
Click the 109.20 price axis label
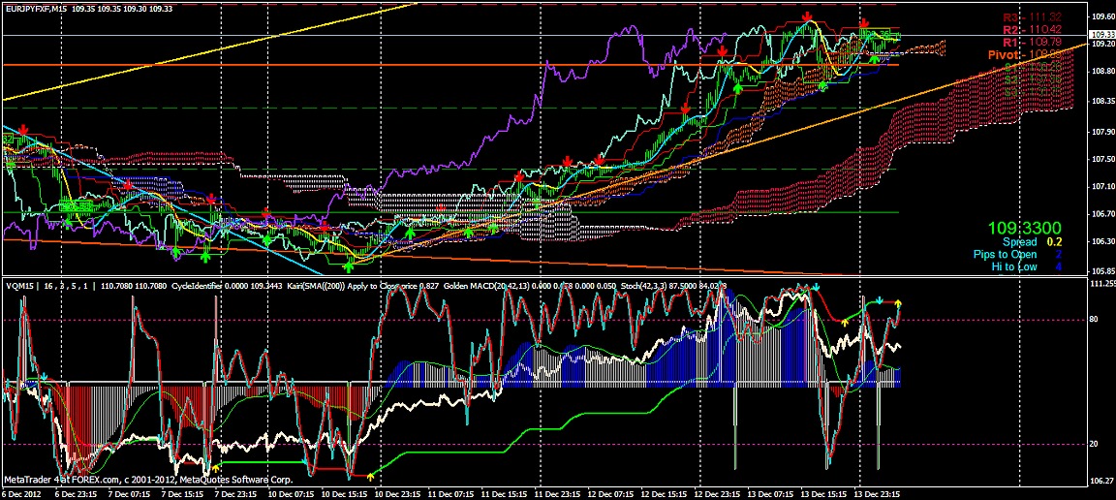click(x=1102, y=44)
